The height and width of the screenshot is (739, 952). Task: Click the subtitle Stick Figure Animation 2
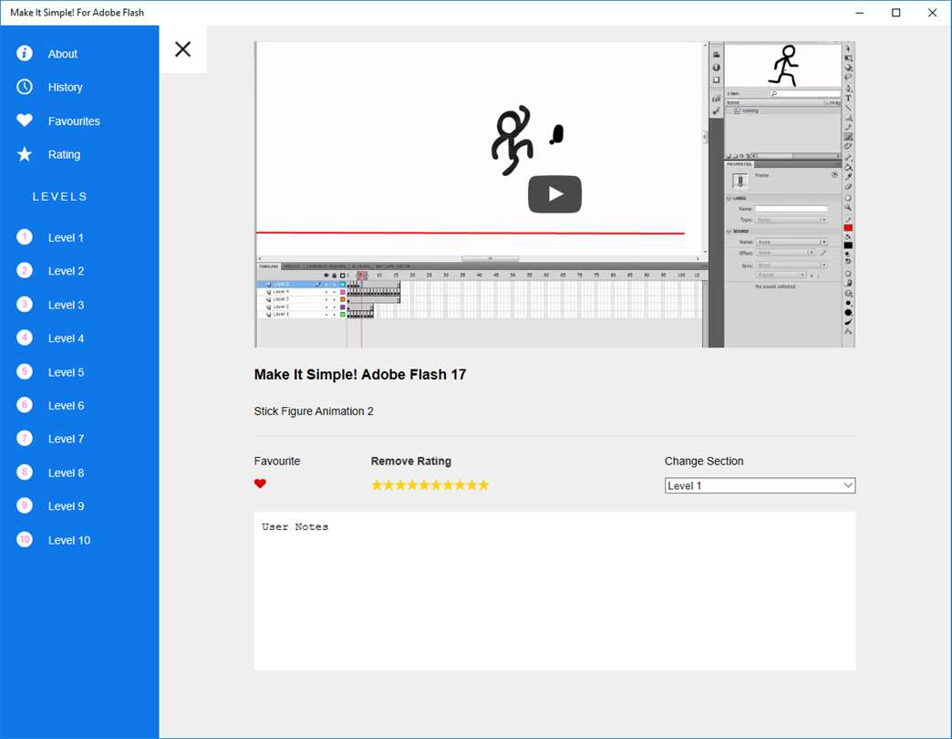click(314, 411)
